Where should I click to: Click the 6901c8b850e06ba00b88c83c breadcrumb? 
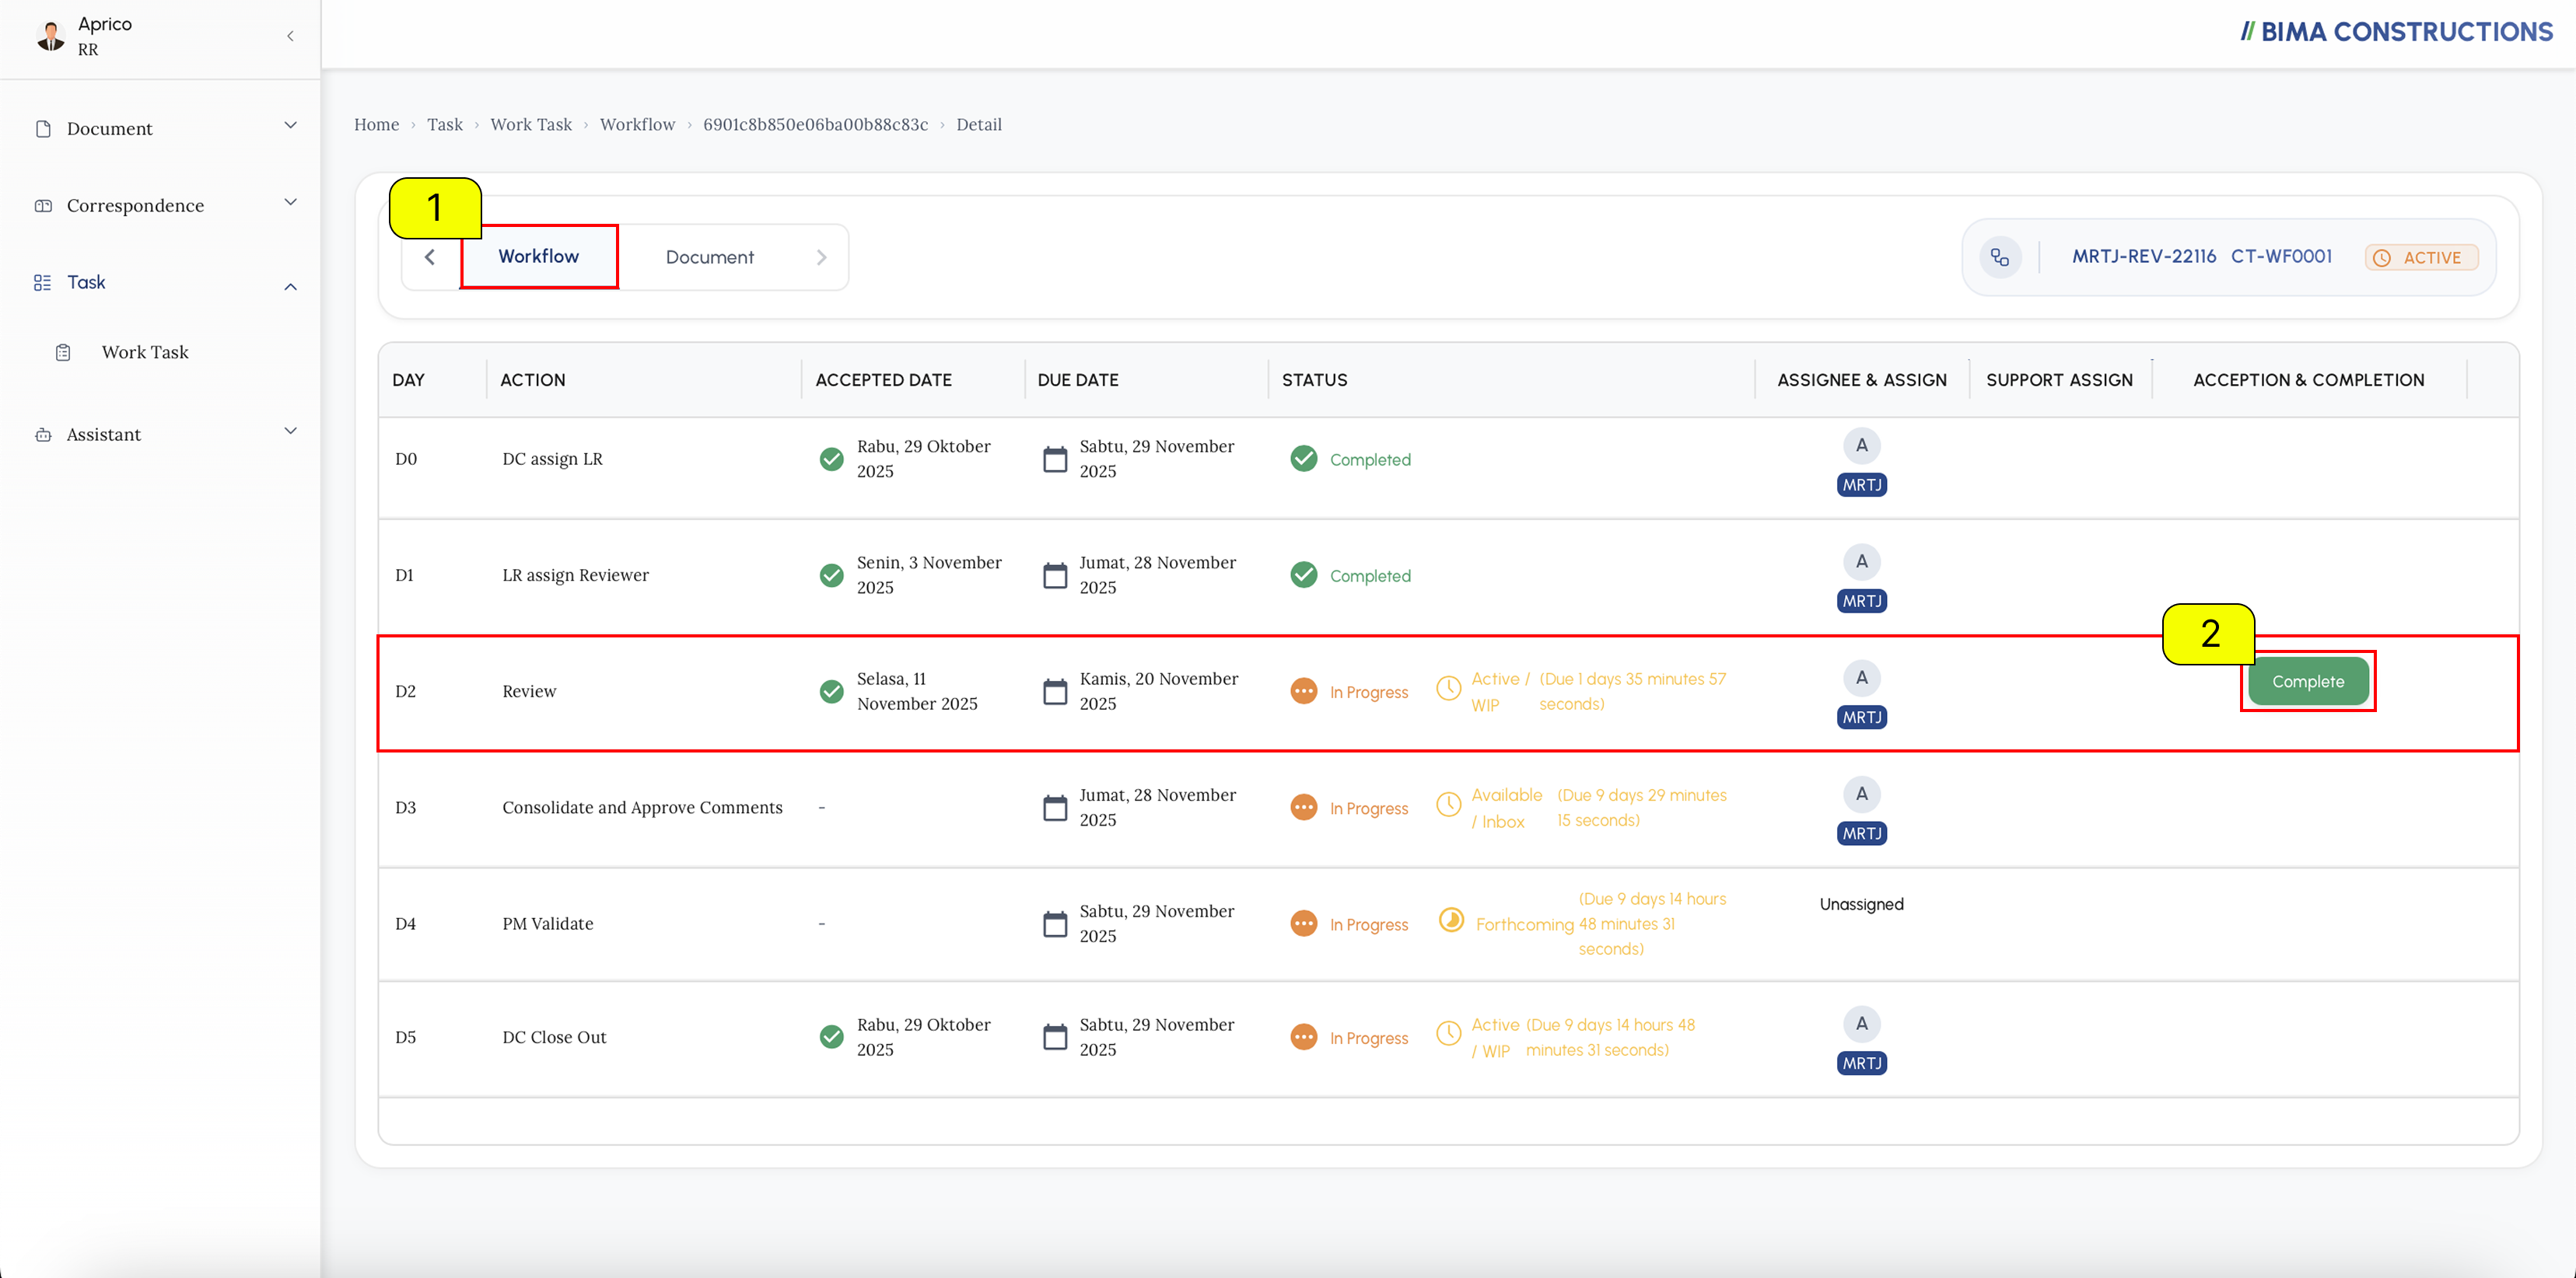click(x=815, y=125)
